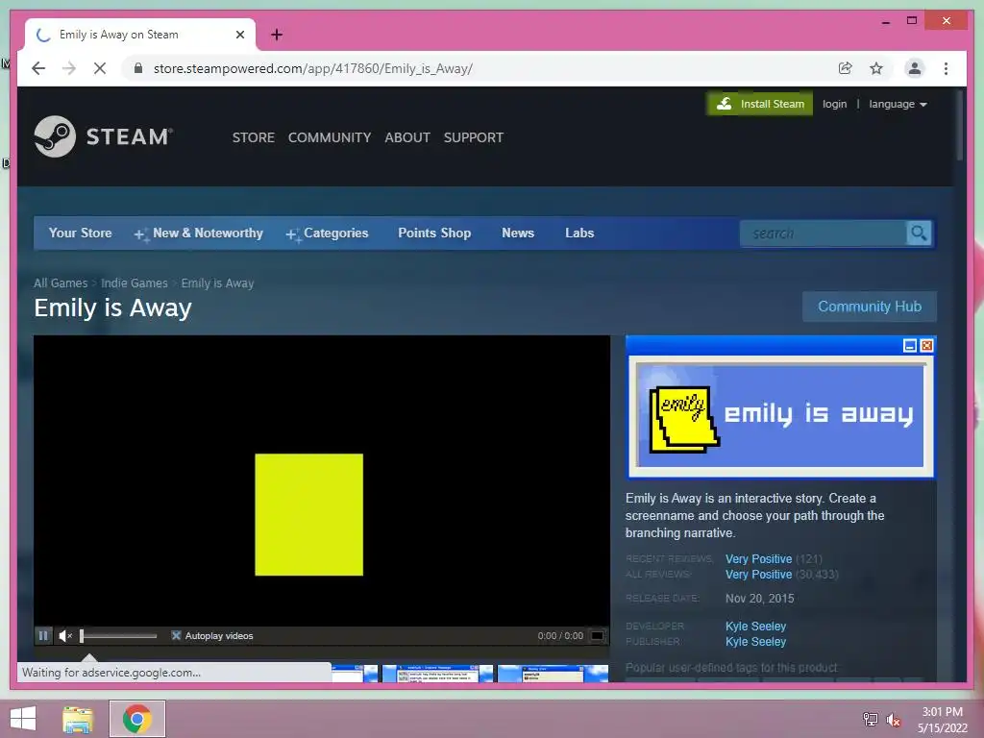The width and height of the screenshot is (984, 738).
Task: Open the Your Store menu
Action: 81,233
